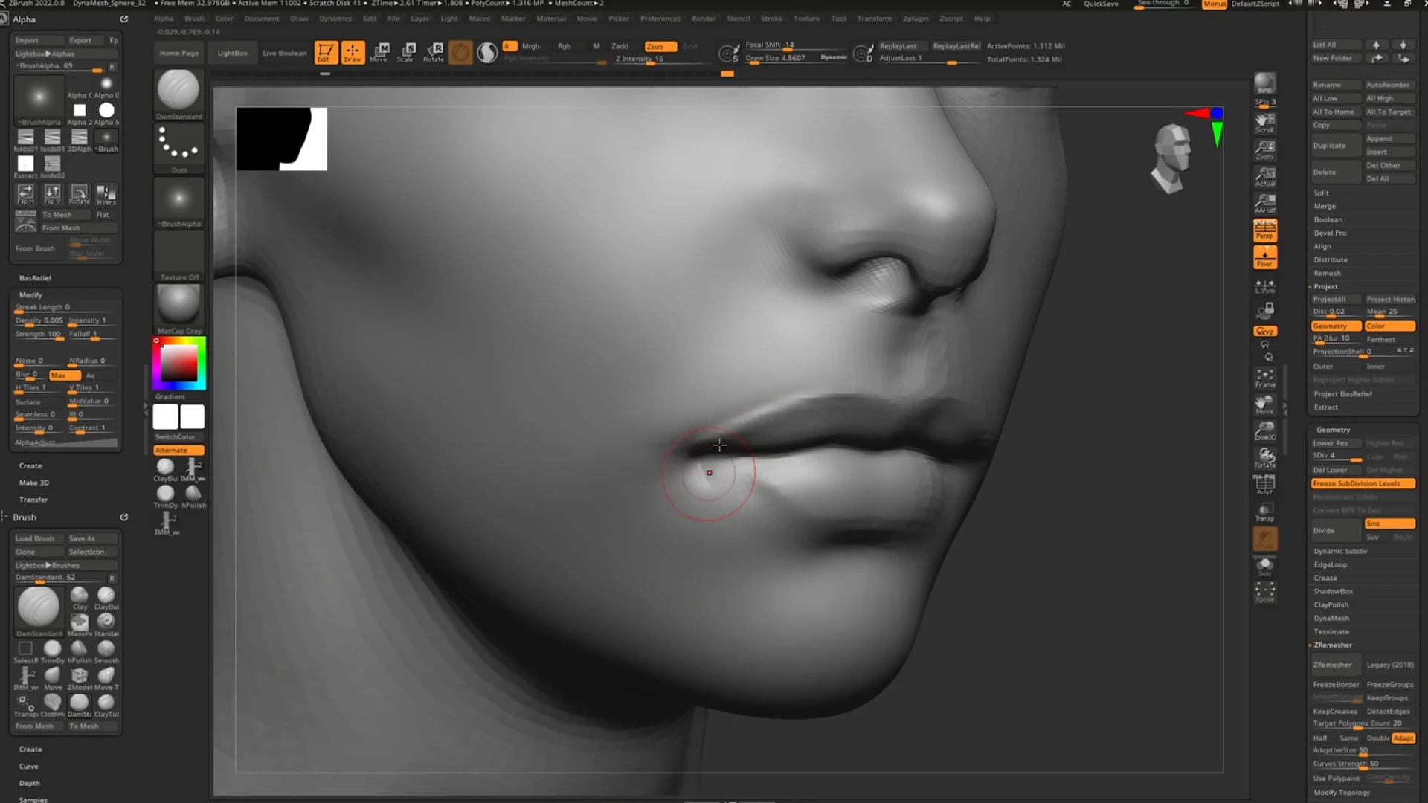The height and width of the screenshot is (803, 1428).
Task: Toggle Zsub sculpt mode
Action: 660,46
